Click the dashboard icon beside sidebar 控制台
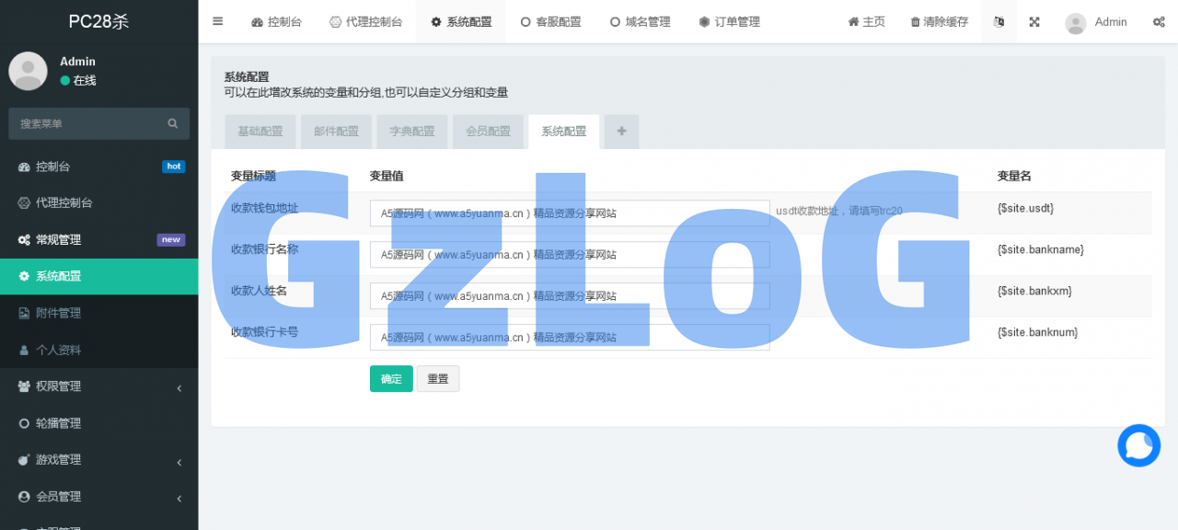 pos(24,167)
